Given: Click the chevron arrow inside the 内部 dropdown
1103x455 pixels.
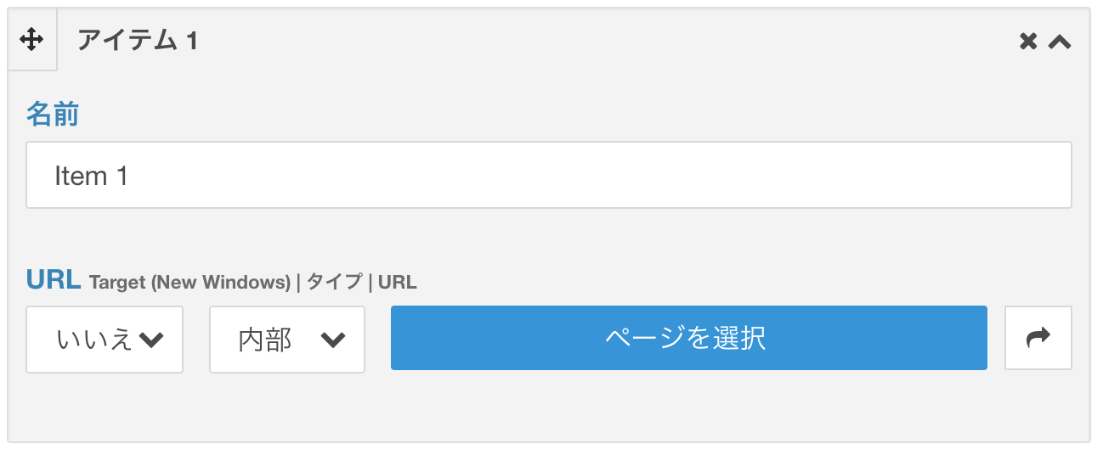Looking at the screenshot, I should [333, 340].
